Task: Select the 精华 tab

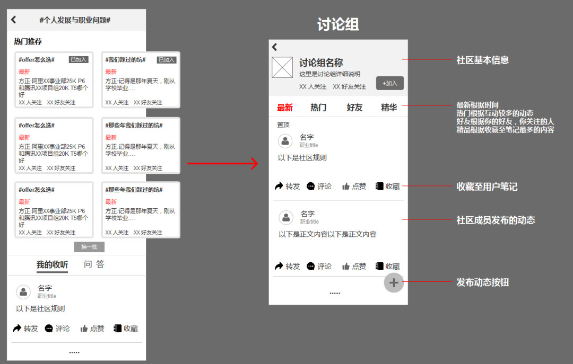Action: (389, 108)
